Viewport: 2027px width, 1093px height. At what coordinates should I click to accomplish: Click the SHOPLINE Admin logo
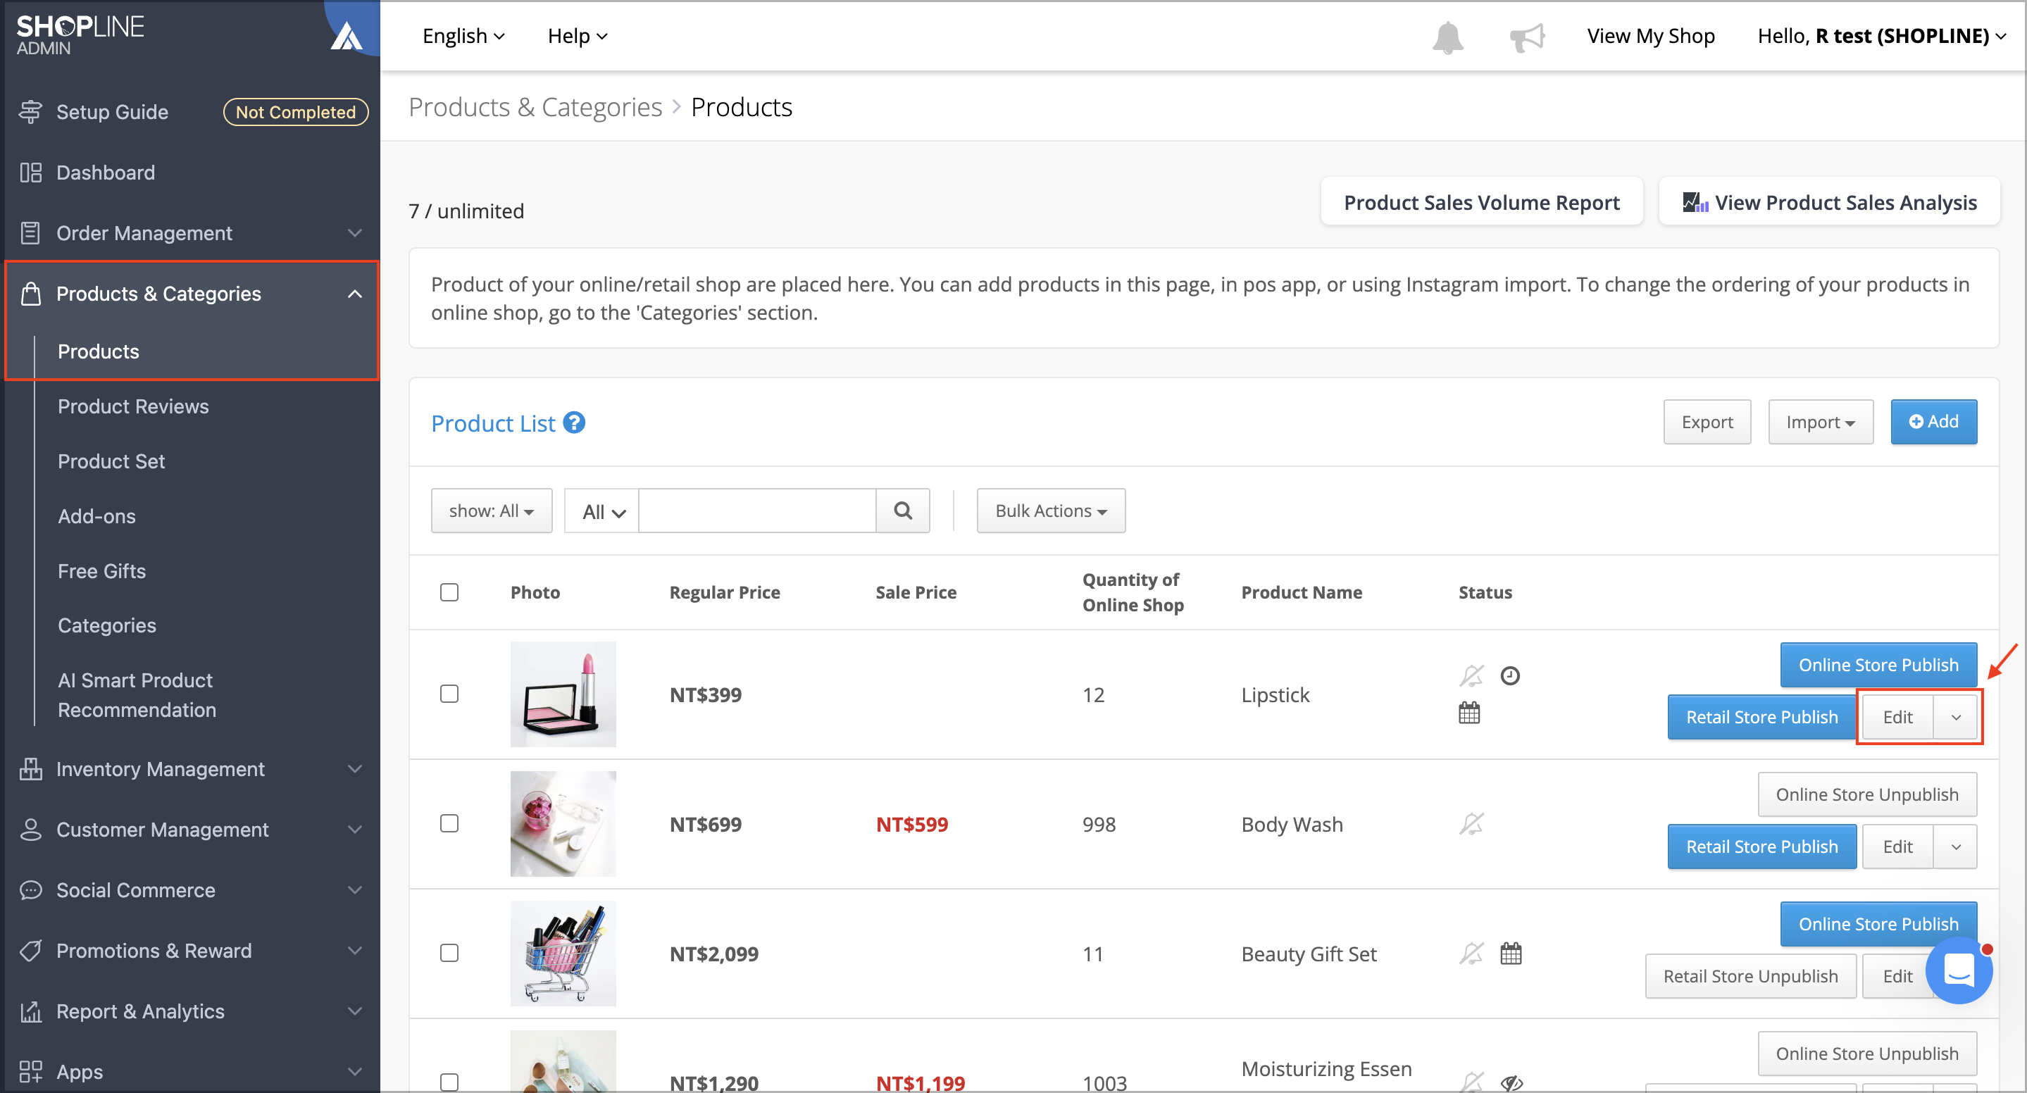pyautogui.click(x=80, y=35)
